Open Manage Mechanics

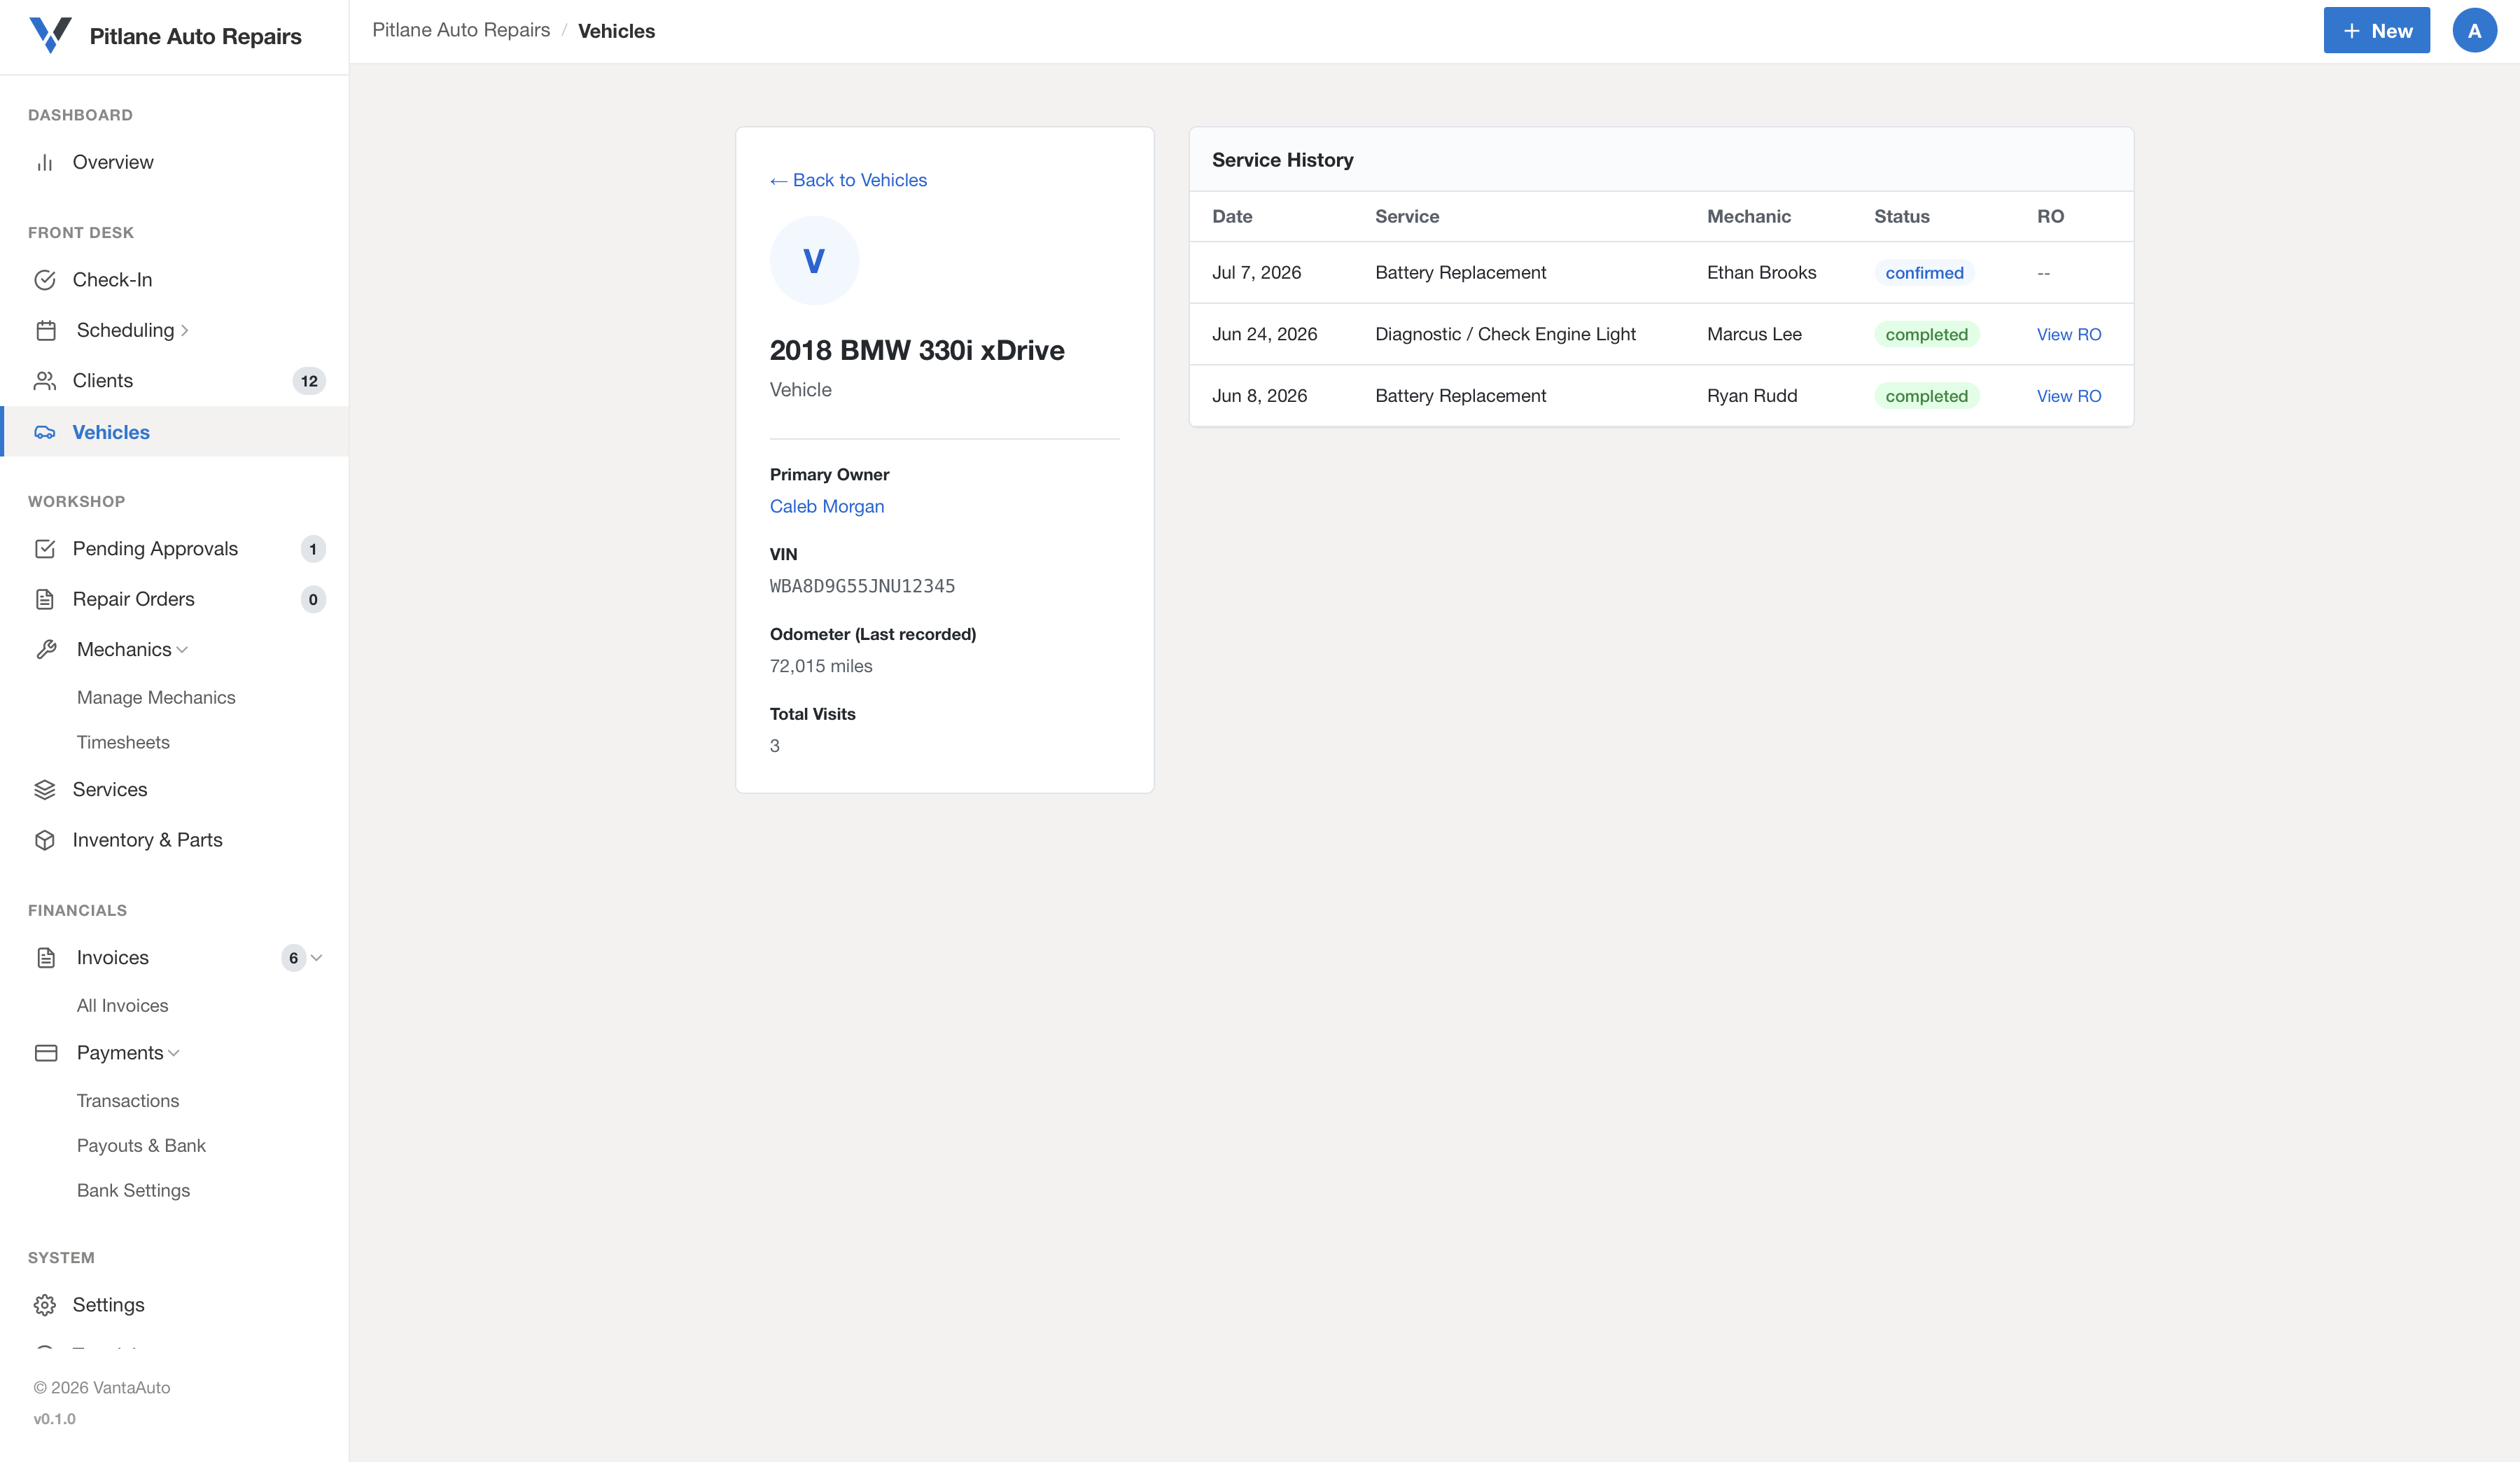[x=156, y=698]
